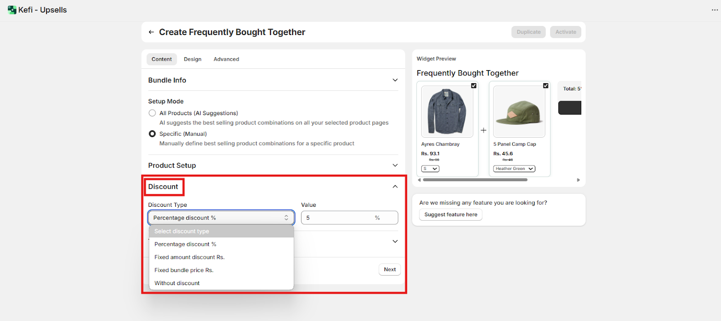The height and width of the screenshot is (321, 721).
Task: Switch to the Advanced tab
Action: pos(226,59)
